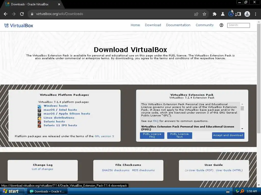This screenshot has width=261, height=195.
Task: Open Linux distributions link
Action: coord(59,118)
